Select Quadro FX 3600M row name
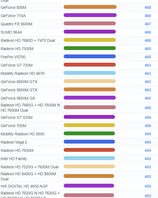The height and width of the screenshot is (198, 158). click(x=16, y=24)
